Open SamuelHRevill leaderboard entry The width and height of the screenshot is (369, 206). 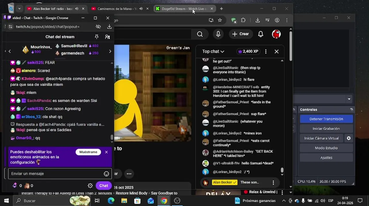point(77,46)
